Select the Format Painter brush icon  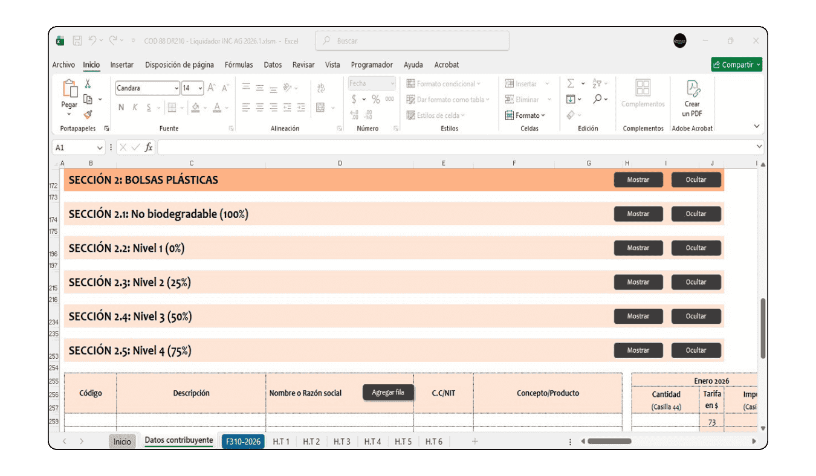(88, 114)
